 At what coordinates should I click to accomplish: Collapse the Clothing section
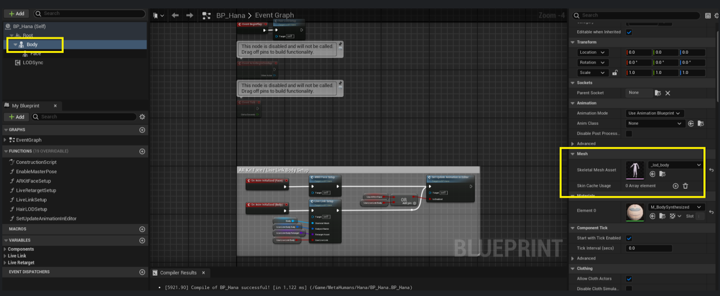(573, 269)
